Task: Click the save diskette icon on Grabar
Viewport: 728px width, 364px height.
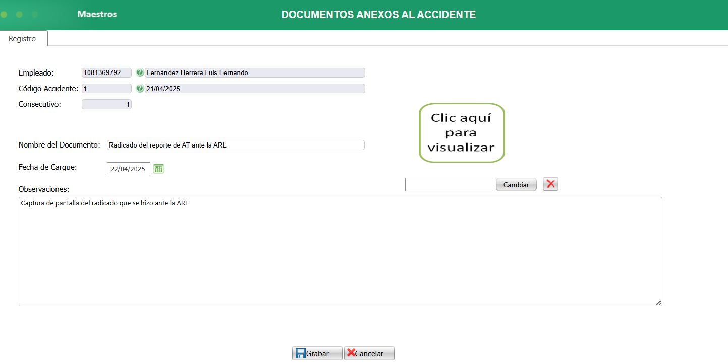Action: (300, 353)
